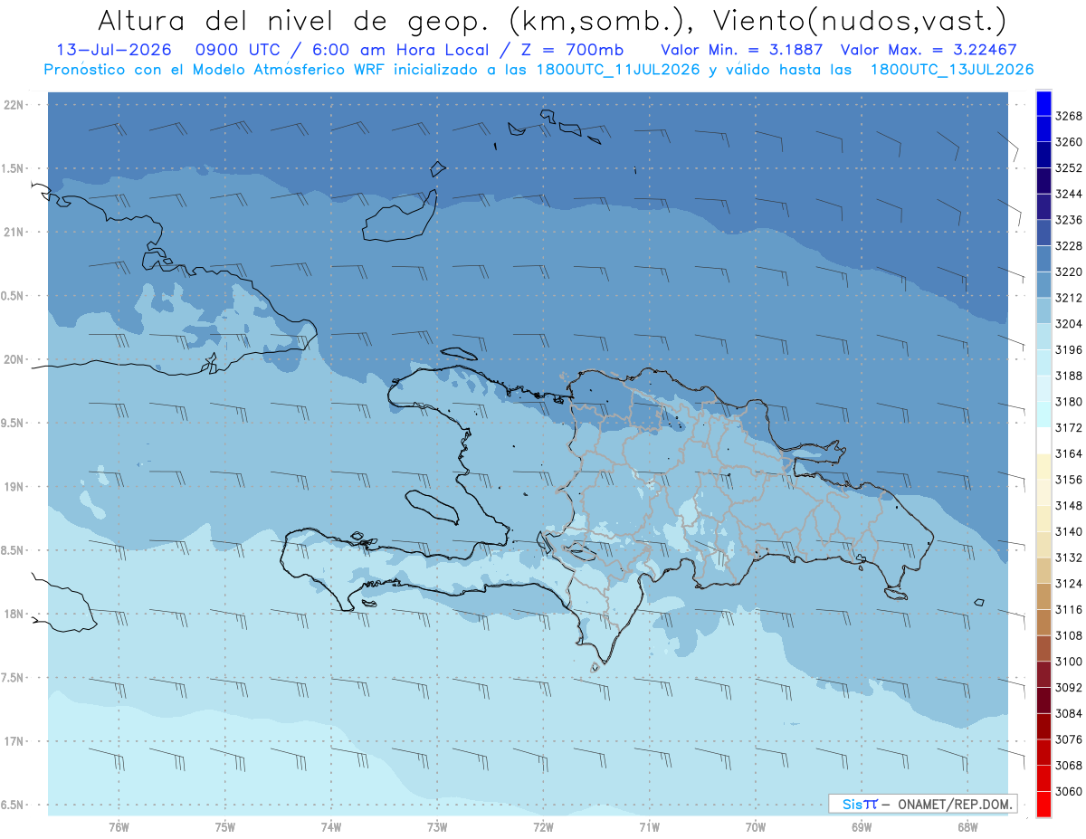This screenshot has height=839, width=1086.
Task: Click the colorbar label '3252'
Action: click(1068, 168)
